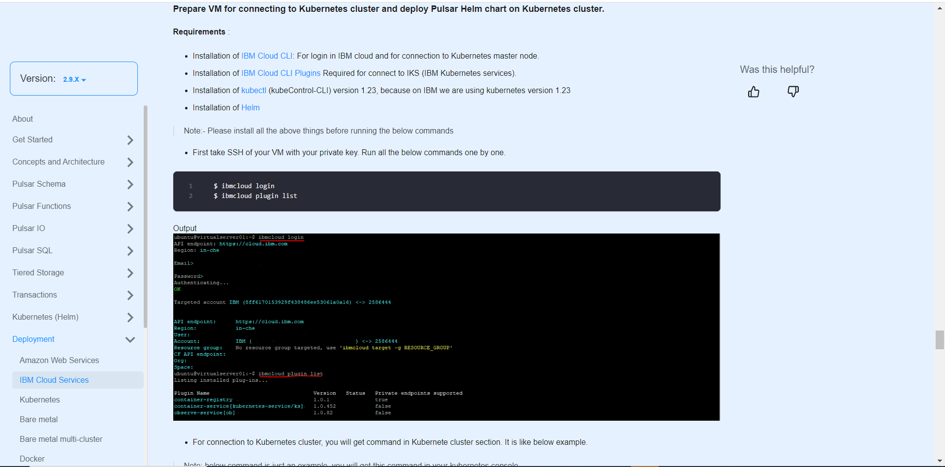
Task: Expand the Get Started section chevron
Action: click(130, 140)
